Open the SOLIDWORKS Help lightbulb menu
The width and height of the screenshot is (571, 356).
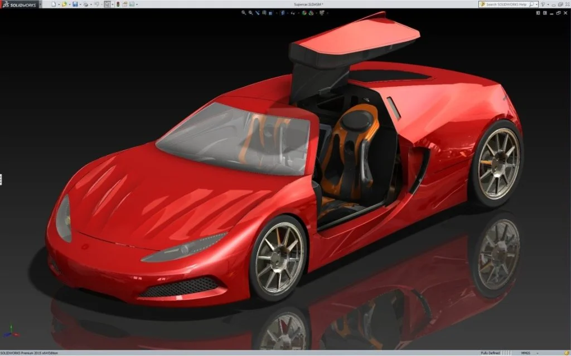543,4
